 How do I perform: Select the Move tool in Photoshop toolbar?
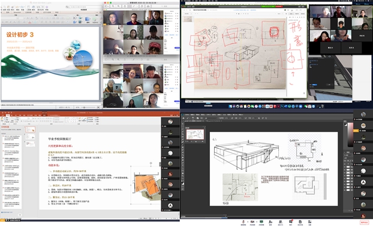[183, 124]
